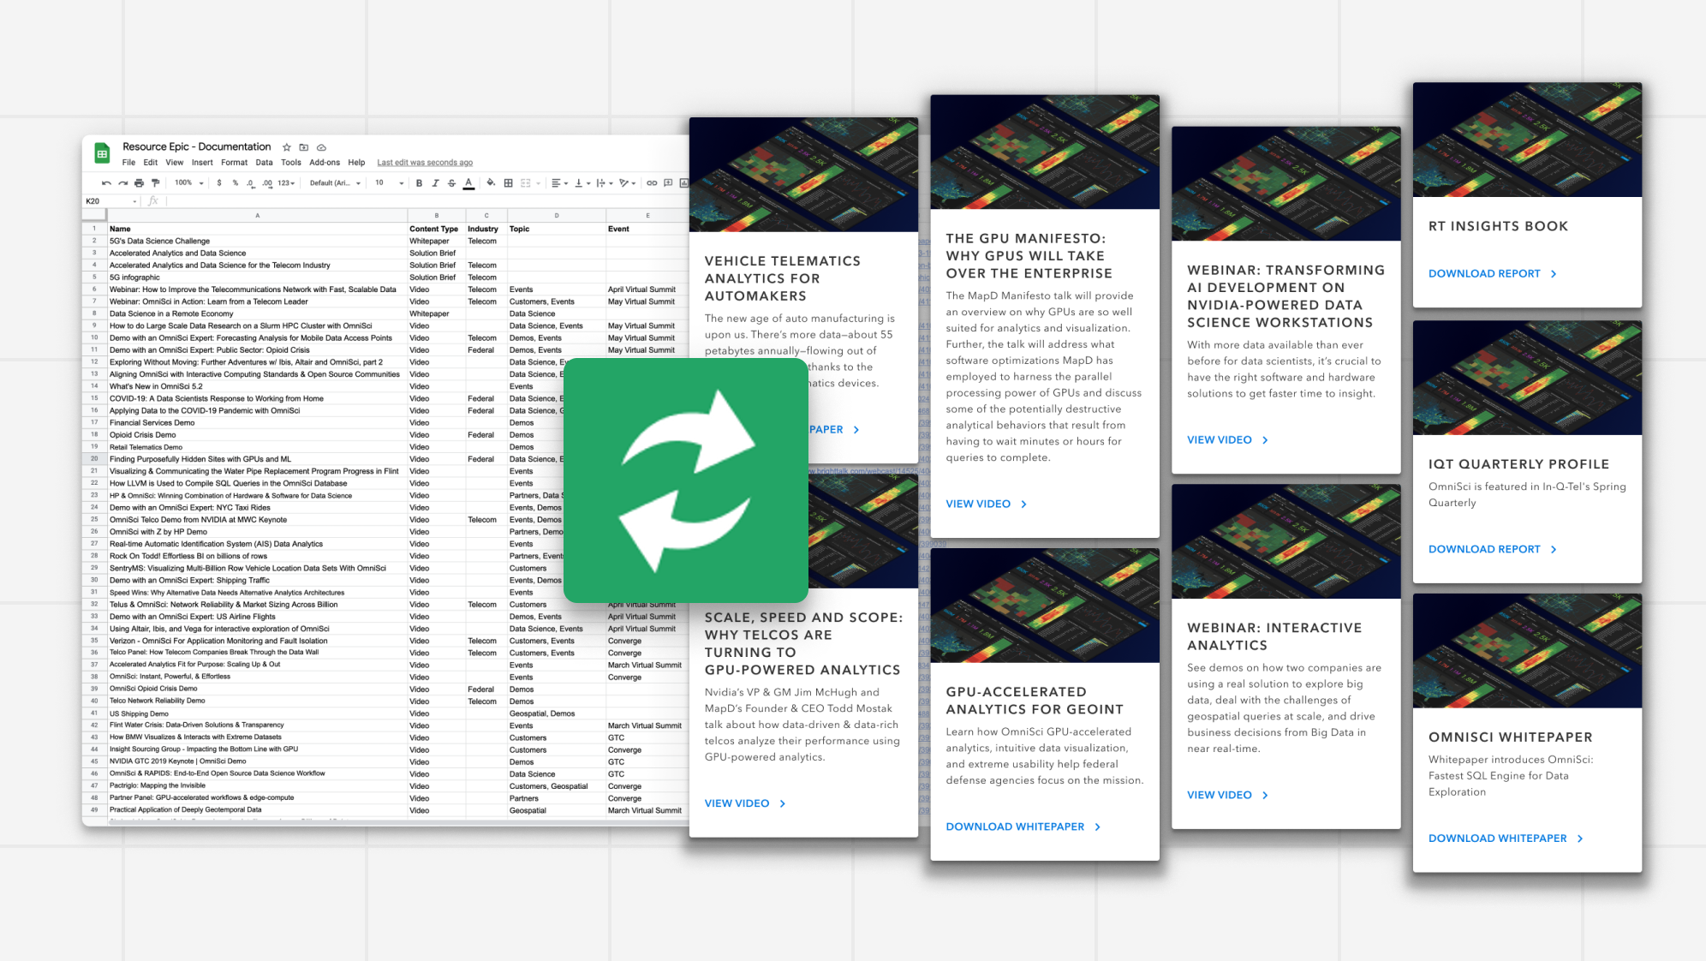Screen dimensions: 1706x961
Task: Click Download Whitepaper under GeoInt analytics card
Action: point(1023,827)
